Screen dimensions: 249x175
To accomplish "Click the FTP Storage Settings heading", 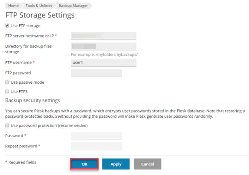I will click(x=40, y=15).
